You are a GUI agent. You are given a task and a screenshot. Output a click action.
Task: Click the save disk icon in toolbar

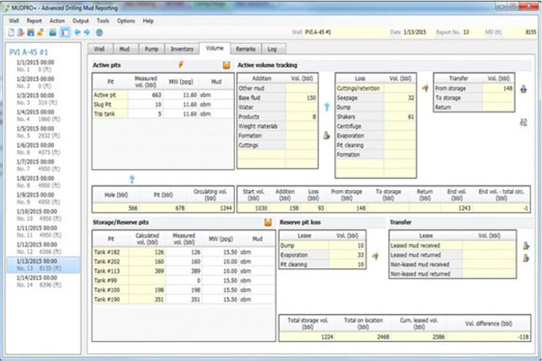click(31, 32)
